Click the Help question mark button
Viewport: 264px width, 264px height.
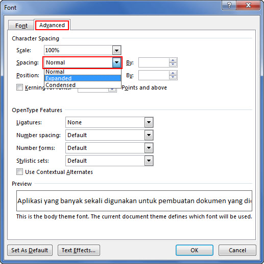point(229,5)
